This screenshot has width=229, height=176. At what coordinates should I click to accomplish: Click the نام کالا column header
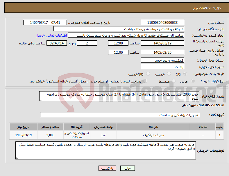pyautogui.click(x=153, y=127)
